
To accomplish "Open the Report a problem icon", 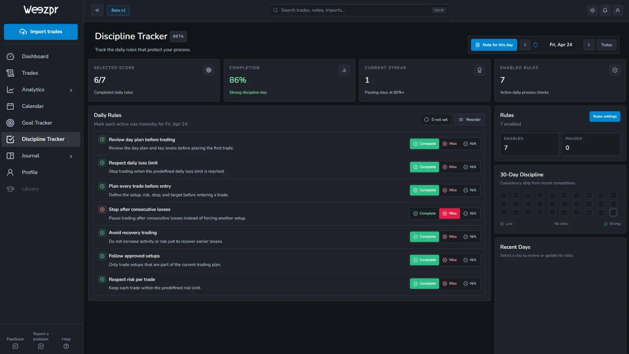I will [41, 346].
